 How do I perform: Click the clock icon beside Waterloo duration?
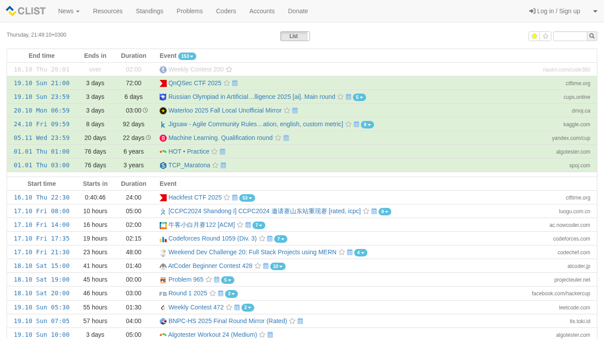[145, 110]
